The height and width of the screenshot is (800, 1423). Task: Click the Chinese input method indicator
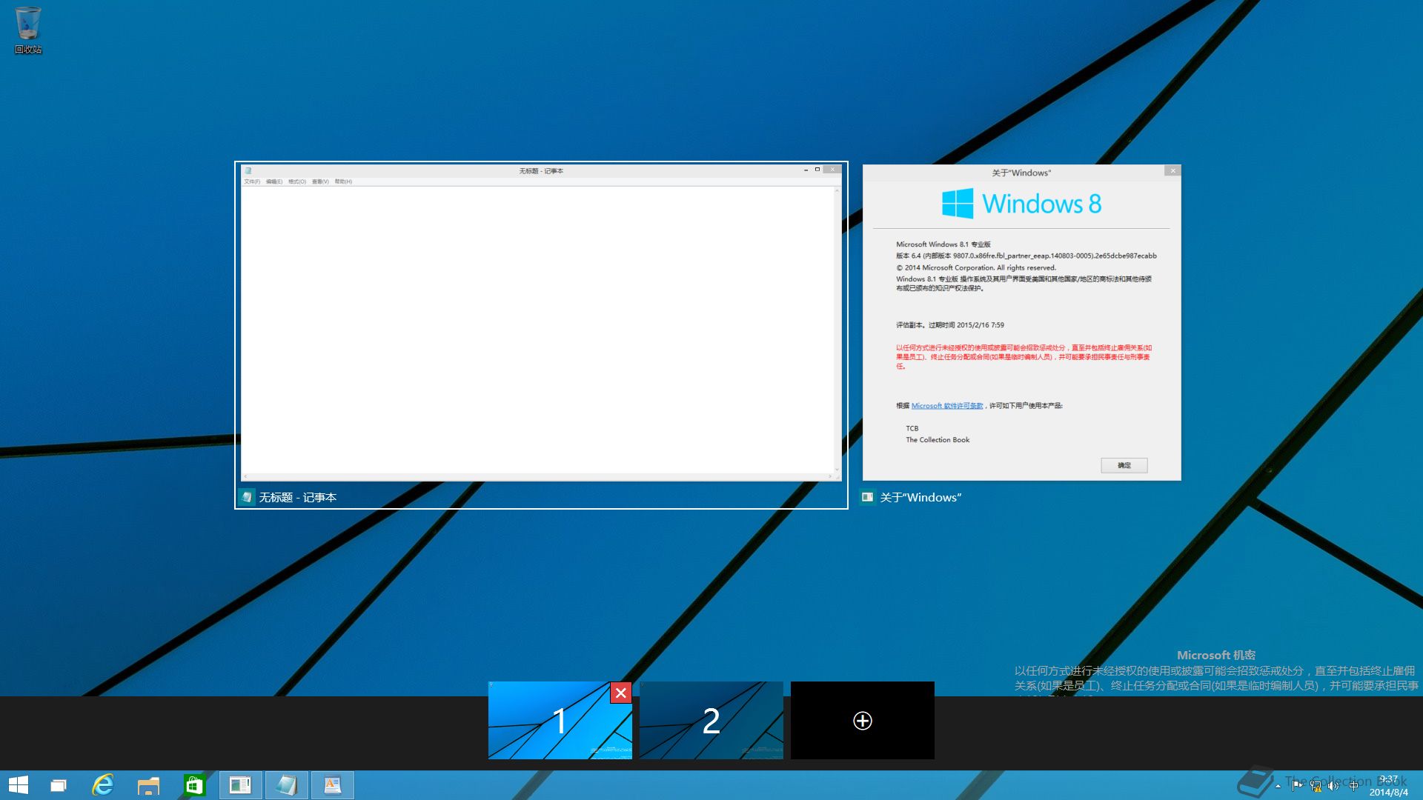(x=1353, y=786)
